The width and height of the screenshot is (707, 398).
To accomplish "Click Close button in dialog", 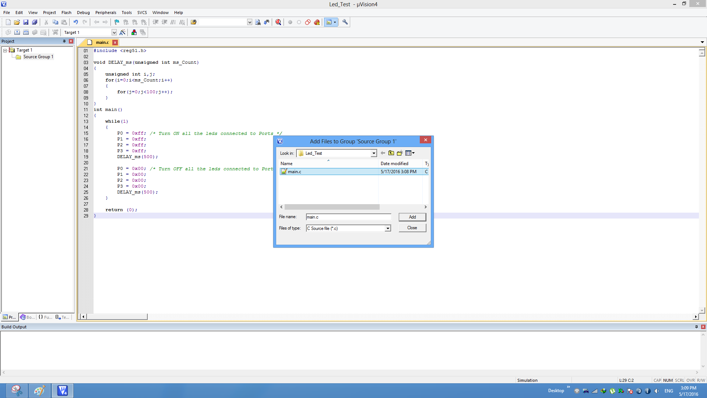I will tap(412, 228).
